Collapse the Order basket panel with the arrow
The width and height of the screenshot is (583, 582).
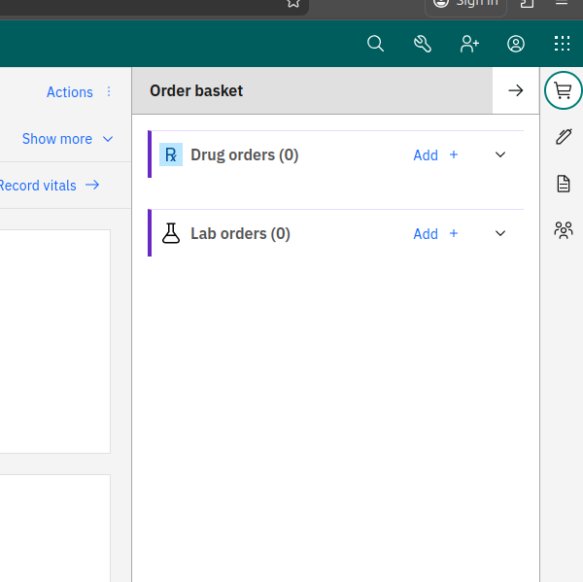516,90
